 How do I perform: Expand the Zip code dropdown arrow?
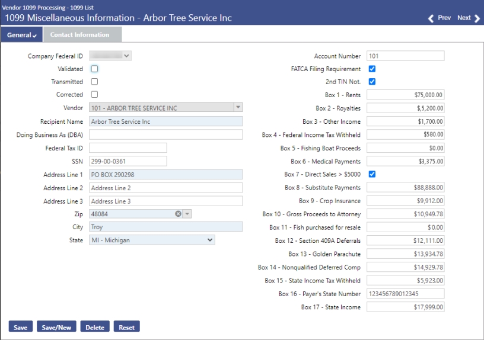[x=187, y=214]
